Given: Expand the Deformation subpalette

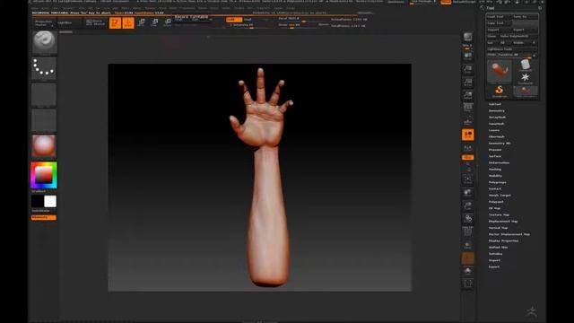Looking at the screenshot, I should 499,163.
